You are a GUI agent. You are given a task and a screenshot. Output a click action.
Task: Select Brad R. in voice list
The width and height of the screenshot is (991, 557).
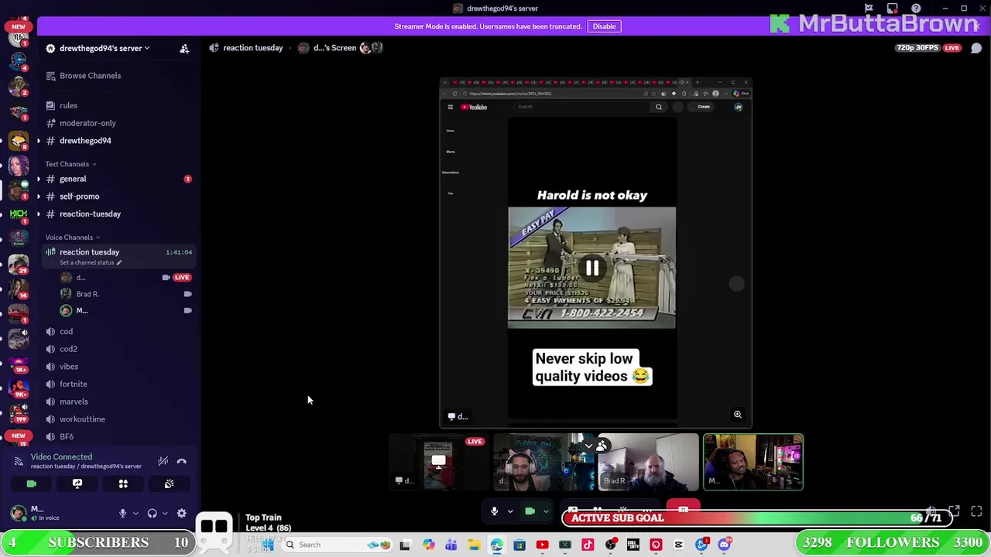pos(124,294)
